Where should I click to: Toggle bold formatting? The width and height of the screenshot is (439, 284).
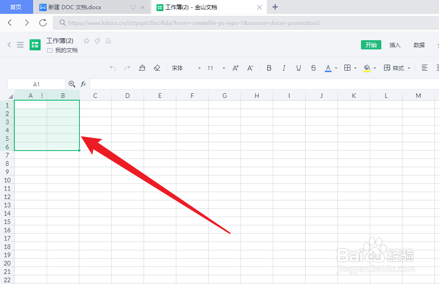[269, 68]
